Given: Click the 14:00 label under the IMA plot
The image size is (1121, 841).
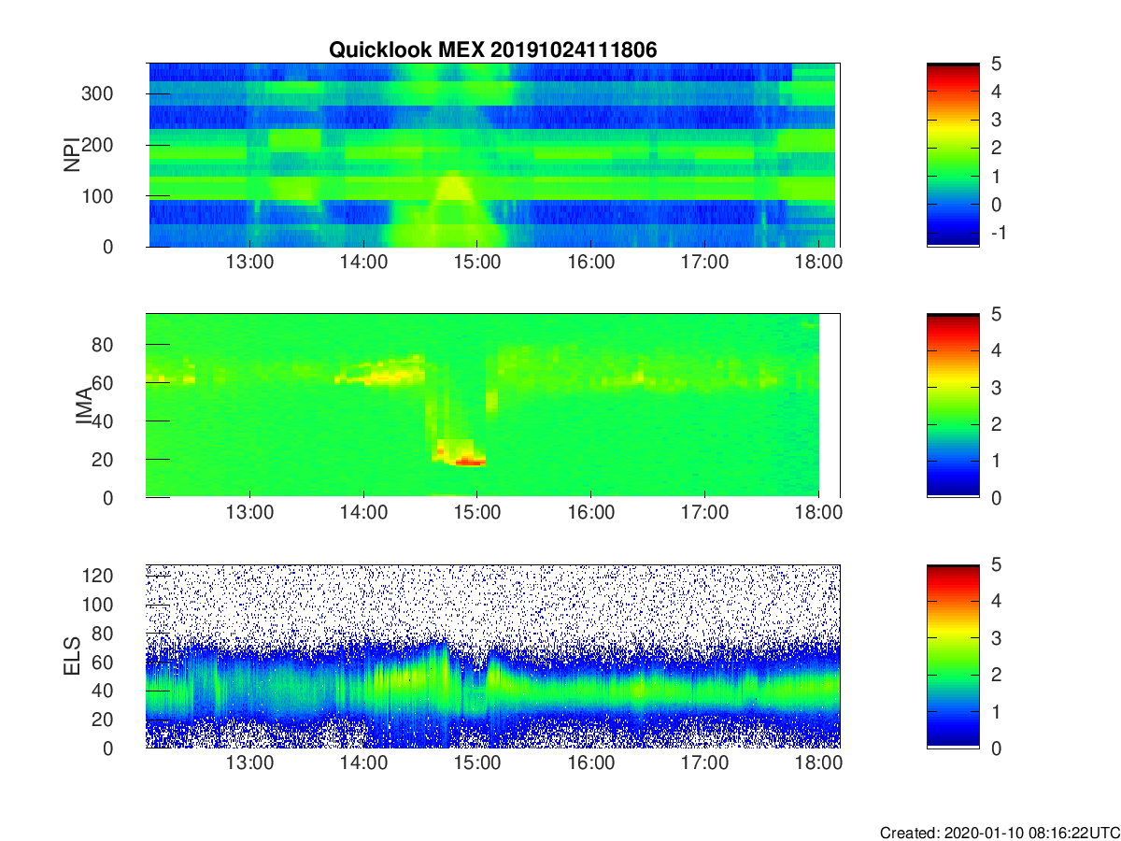Looking at the screenshot, I should click(x=363, y=514).
